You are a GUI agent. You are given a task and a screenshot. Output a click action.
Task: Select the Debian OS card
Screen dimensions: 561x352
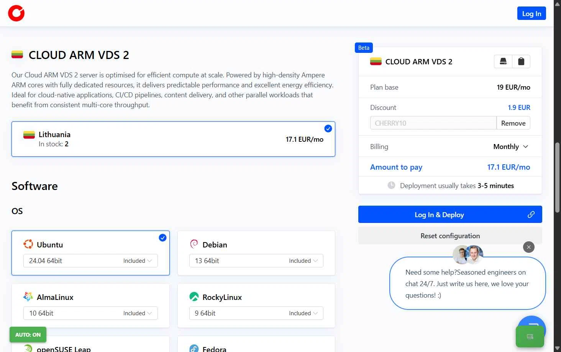tap(256, 253)
